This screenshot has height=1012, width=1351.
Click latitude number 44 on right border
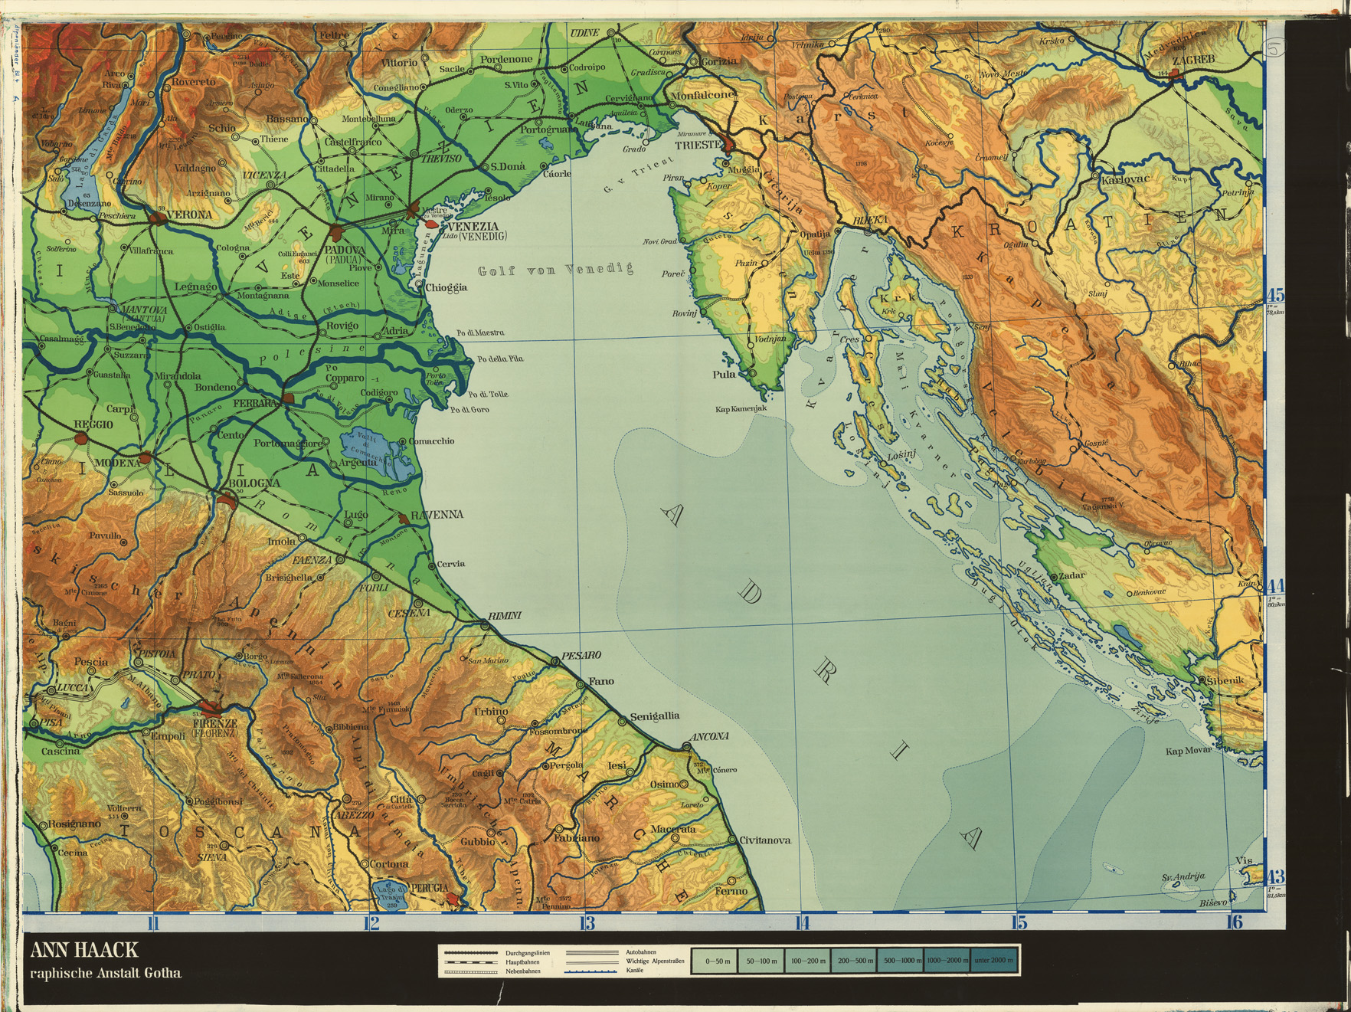(1275, 588)
